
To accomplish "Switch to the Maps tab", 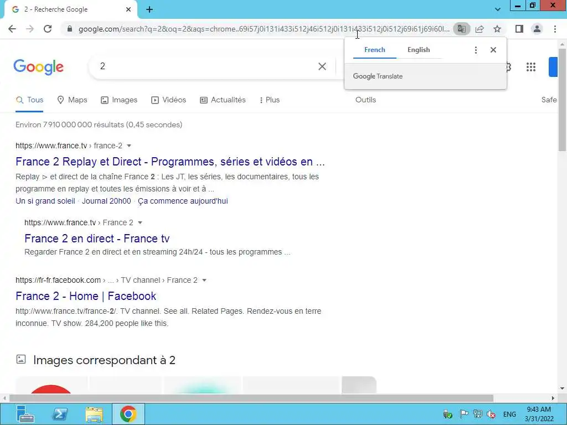I will [73, 100].
